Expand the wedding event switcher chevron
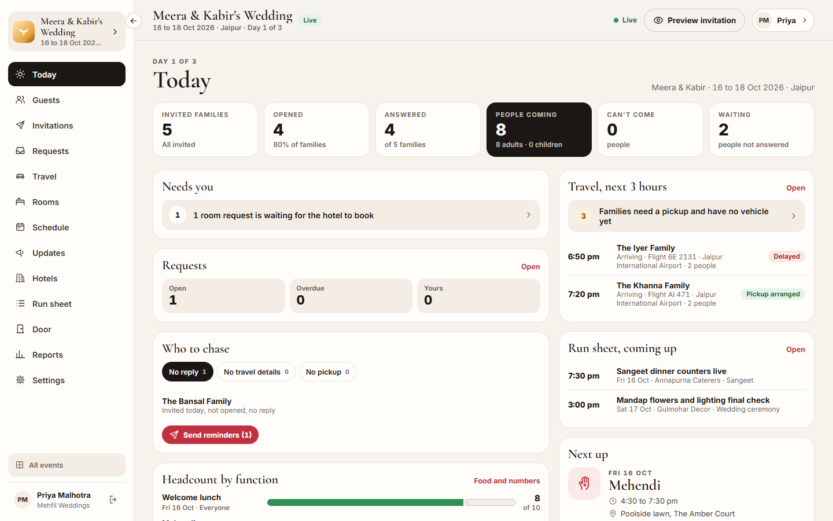The height and width of the screenshot is (521, 833). pos(115,32)
